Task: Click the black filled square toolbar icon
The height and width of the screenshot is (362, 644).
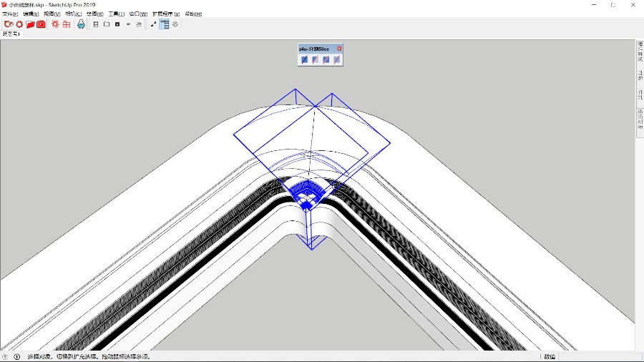Action: (117, 24)
